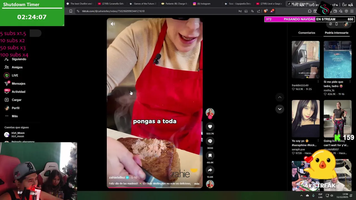
Task: Open options for 'Yo soy yo' video
Action: (318, 141)
